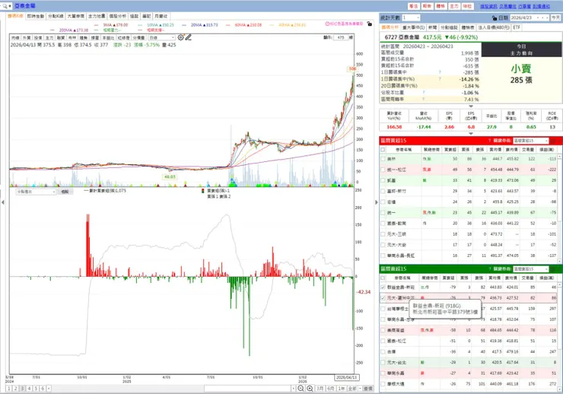The image size is (563, 394).
Task: Open the 日期 2026/4/23 date picker
Action: click(x=530, y=17)
